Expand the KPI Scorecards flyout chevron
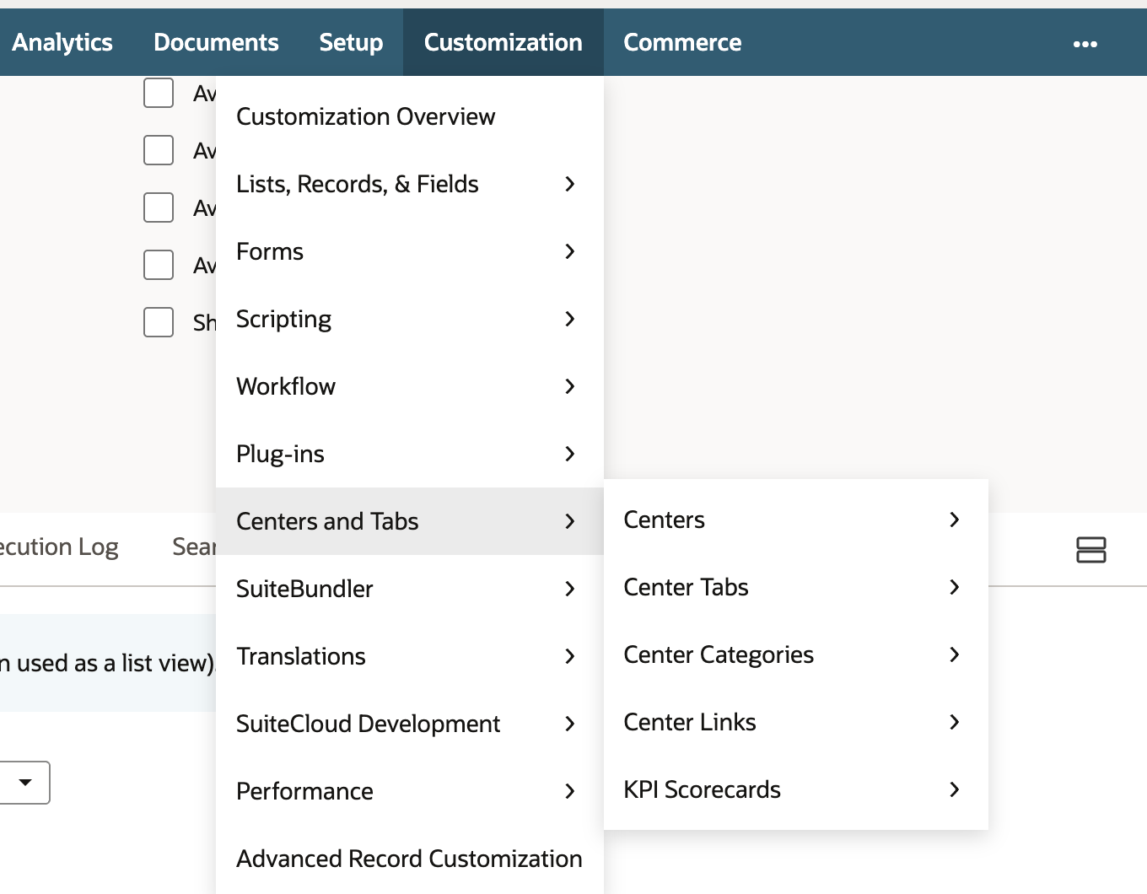Image resolution: width=1147 pixels, height=894 pixels. 955,789
